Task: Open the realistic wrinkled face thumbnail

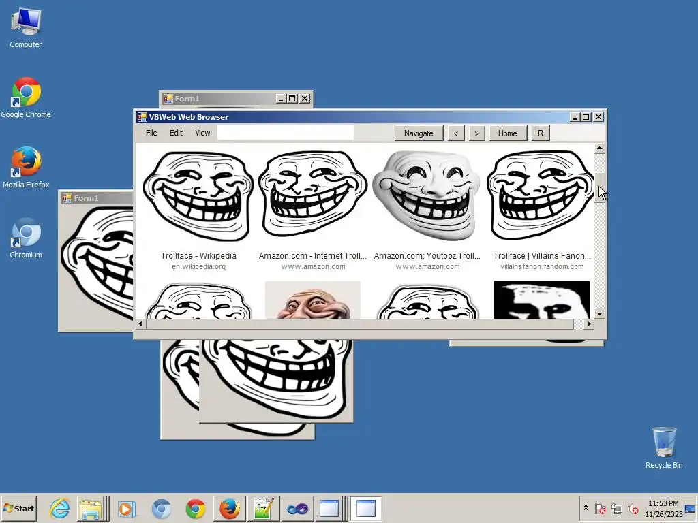Action: click(312, 300)
